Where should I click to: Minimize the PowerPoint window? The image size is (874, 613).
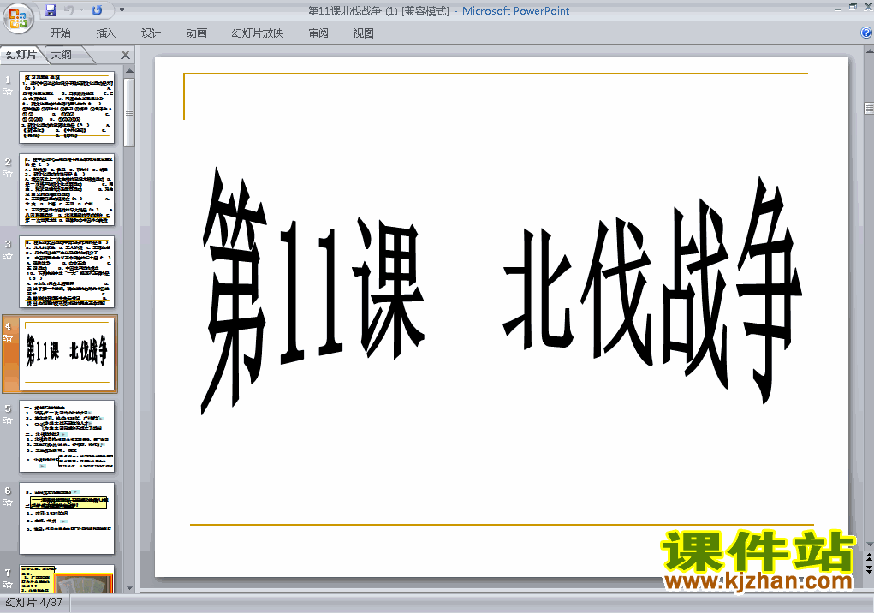pyautogui.click(x=838, y=9)
